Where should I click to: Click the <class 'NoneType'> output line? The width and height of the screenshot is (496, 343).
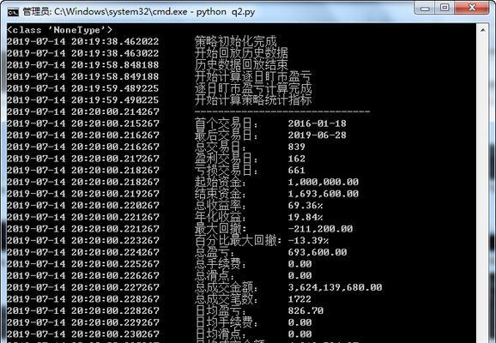[60, 30]
